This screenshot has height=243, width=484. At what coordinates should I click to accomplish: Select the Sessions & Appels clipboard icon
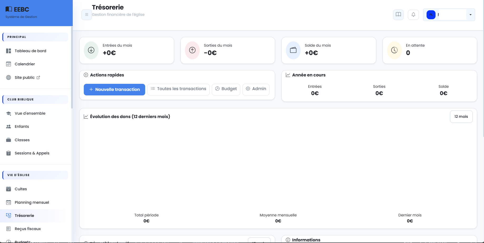[8, 153]
